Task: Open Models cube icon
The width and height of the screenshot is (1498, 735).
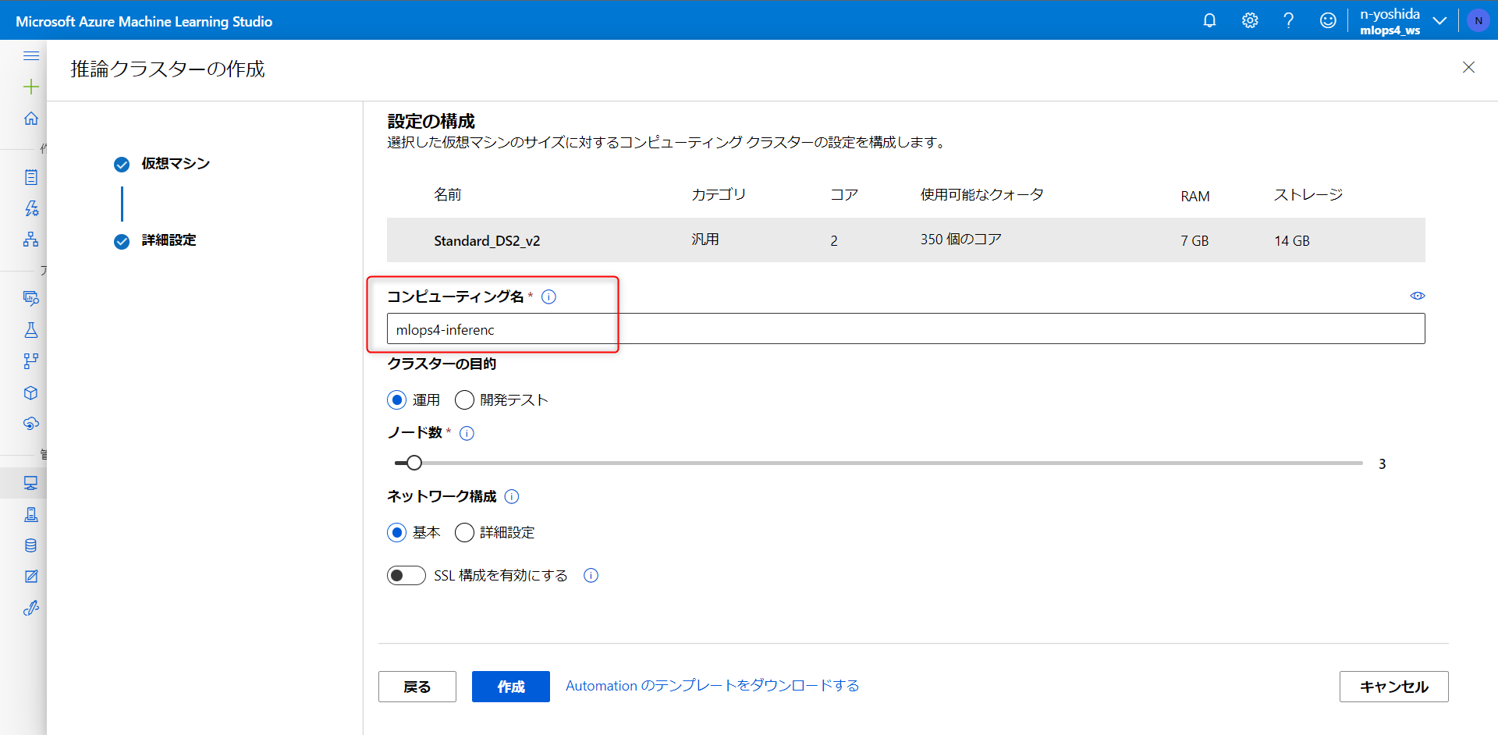Action: click(x=31, y=392)
